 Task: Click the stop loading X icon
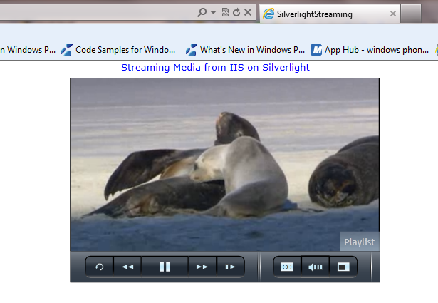coord(247,13)
